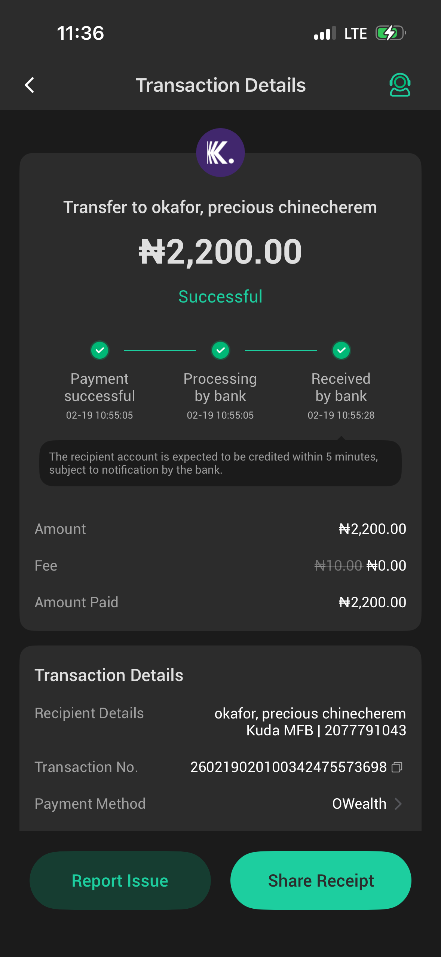The width and height of the screenshot is (441, 957).
Task: Copy the transaction number
Action: click(397, 768)
